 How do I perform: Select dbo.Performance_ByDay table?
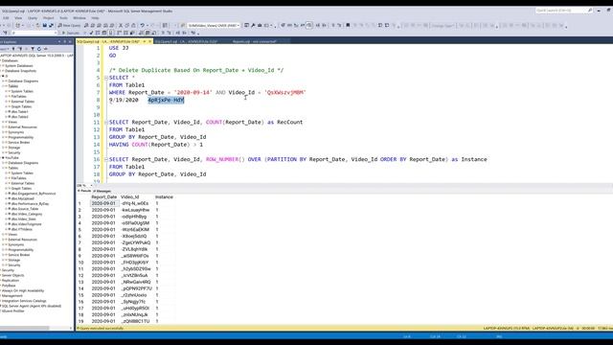pyautogui.click(x=30, y=203)
